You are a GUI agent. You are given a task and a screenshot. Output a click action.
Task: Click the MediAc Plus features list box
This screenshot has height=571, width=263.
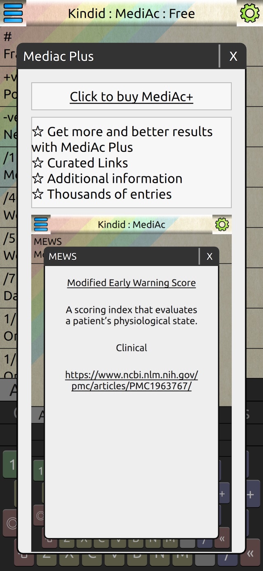(x=131, y=162)
